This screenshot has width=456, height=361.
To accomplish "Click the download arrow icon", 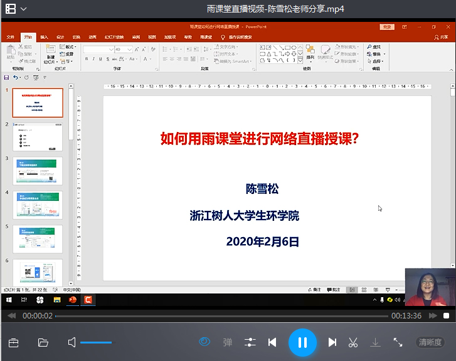I will pos(375,342).
